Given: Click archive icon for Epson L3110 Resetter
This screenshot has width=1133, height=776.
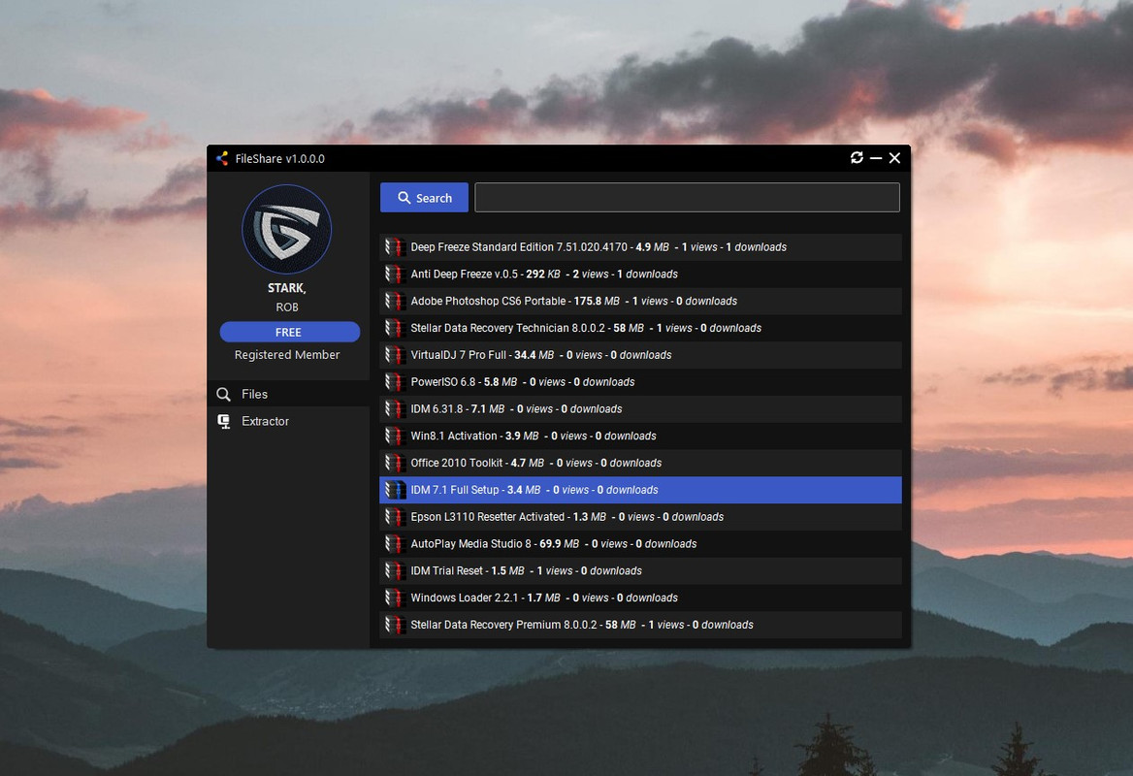Looking at the screenshot, I should (395, 517).
